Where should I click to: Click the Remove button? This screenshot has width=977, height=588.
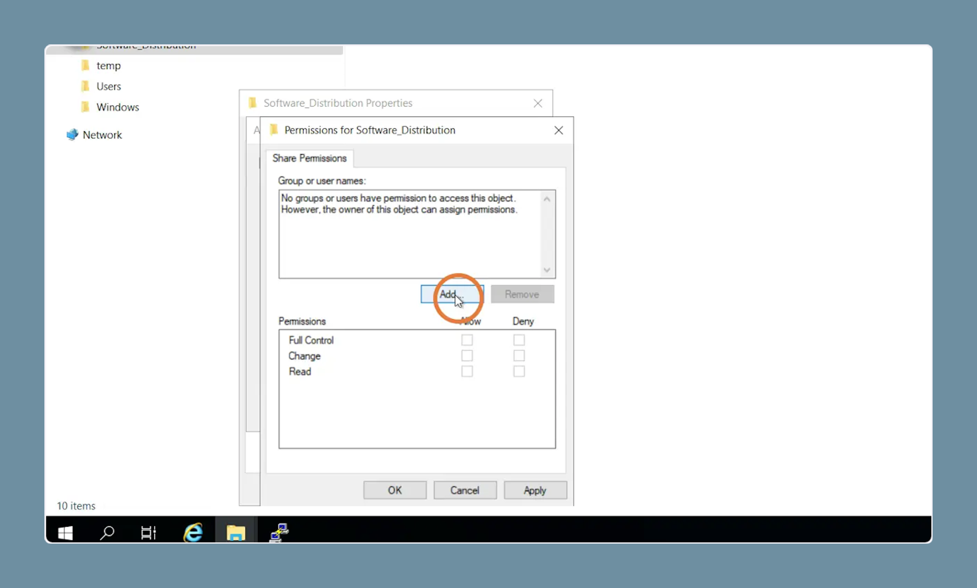522,294
